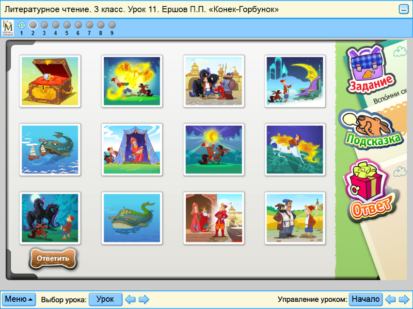This screenshot has height=309, width=413.
Task: Select the tsar and cauldron picture
Action: coord(214,218)
